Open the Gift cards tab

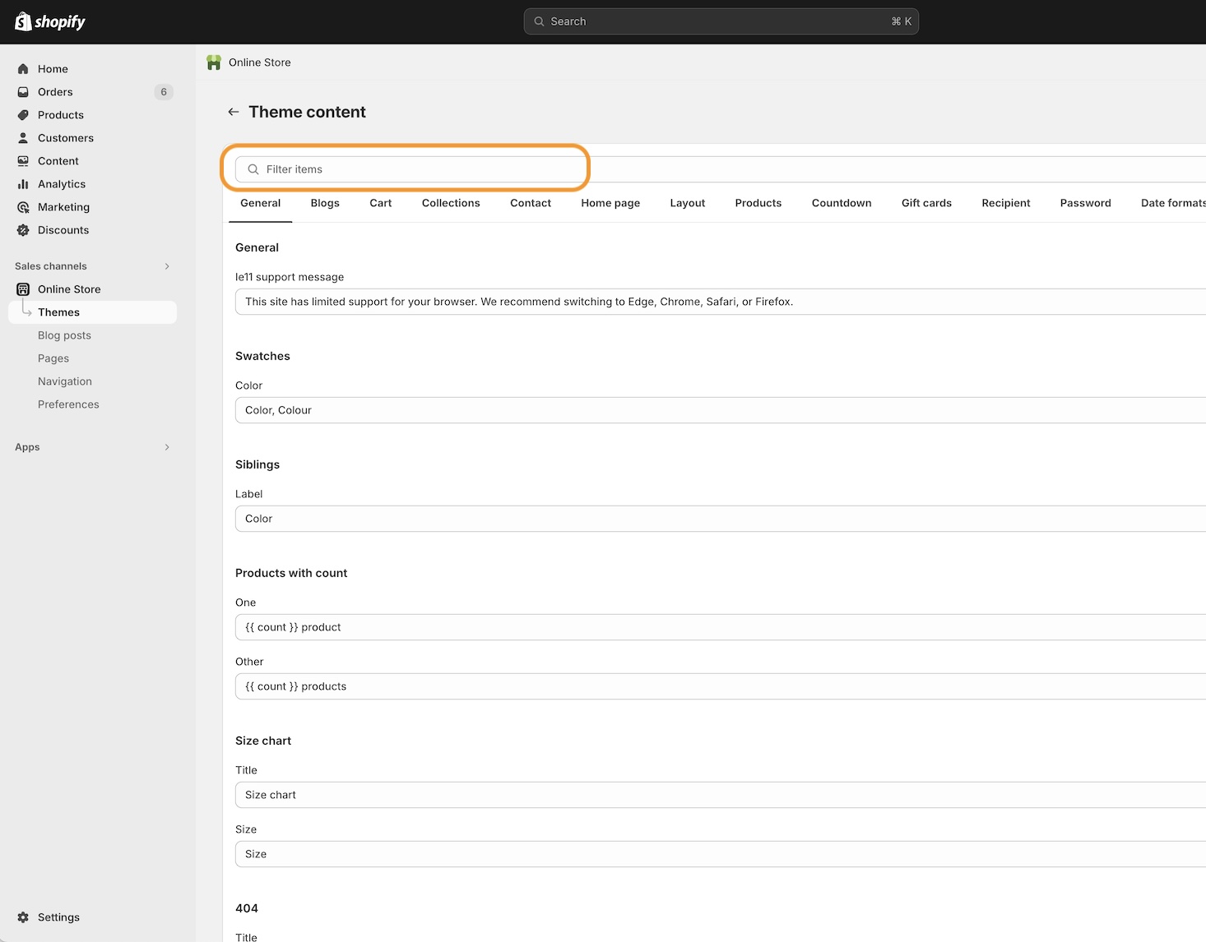(926, 203)
